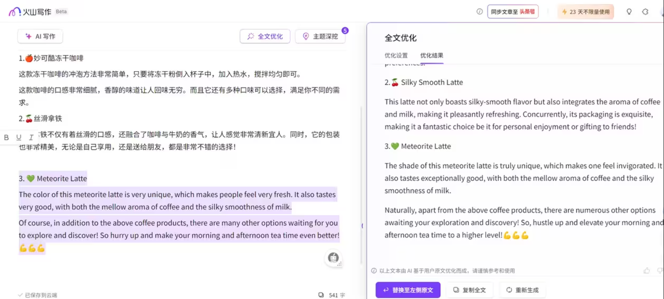Click heading 2.丝滑拿铁 in editor
This screenshot has height=299, width=664.
[40, 118]
